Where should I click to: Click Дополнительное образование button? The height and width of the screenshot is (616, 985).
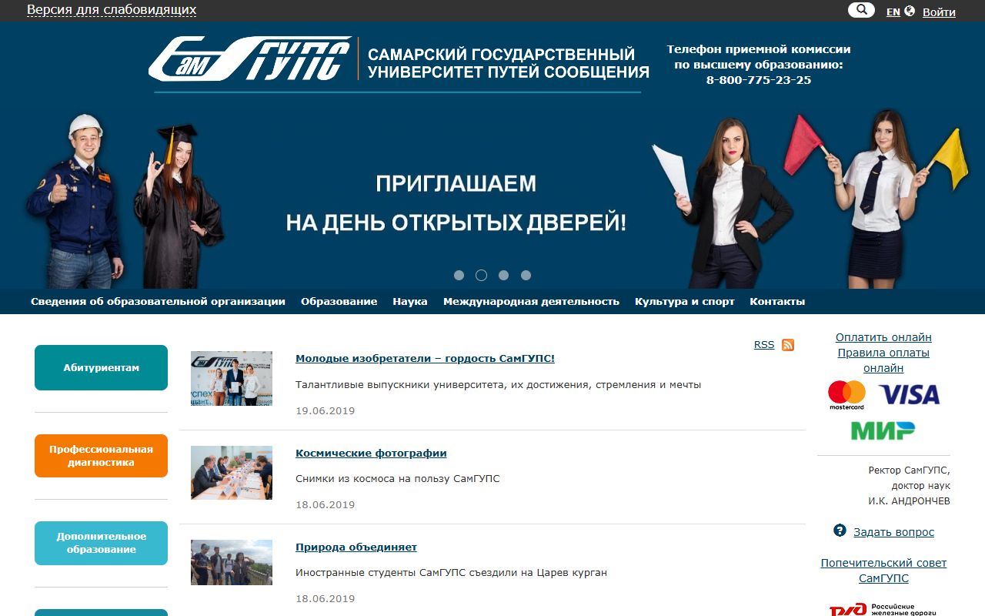[x=101, y=543]
